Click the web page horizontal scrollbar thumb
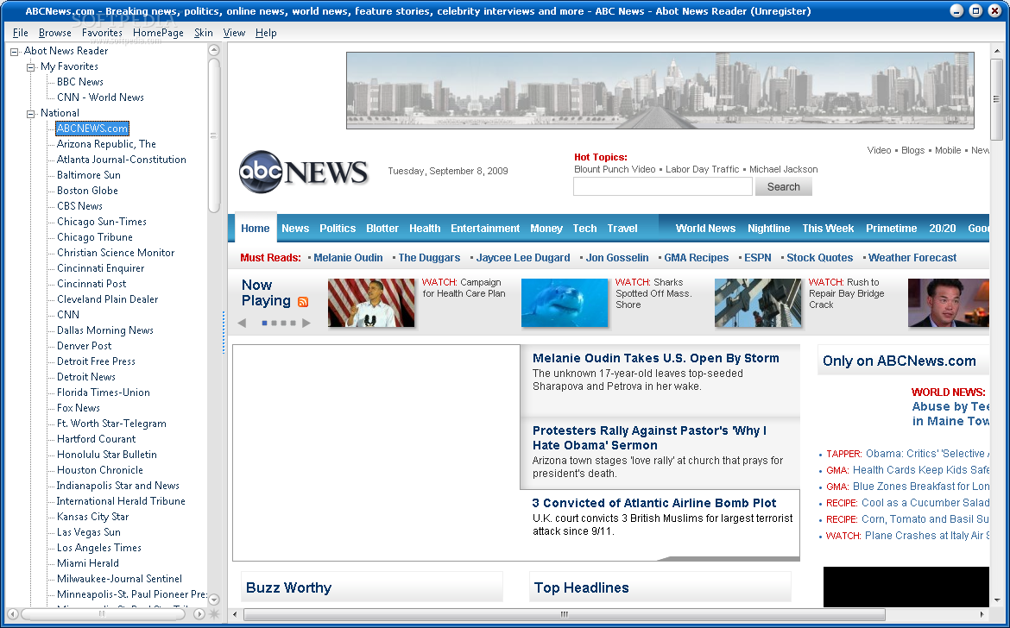 coord(565,614)
